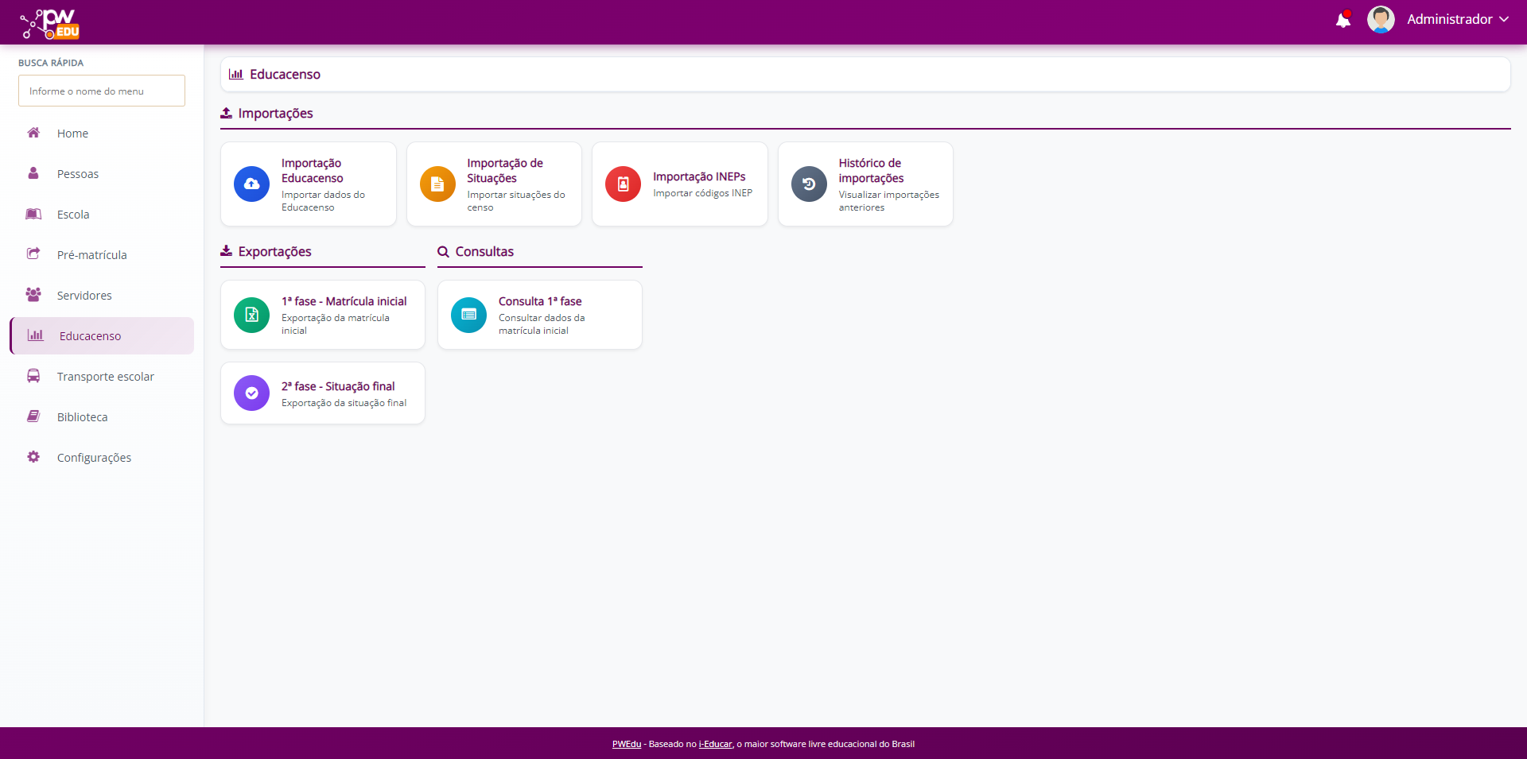Screen dimensions: 1527x759
Task: Follow the i-Educar footer link
Action: pyautogui.click(x=715, y=745)
